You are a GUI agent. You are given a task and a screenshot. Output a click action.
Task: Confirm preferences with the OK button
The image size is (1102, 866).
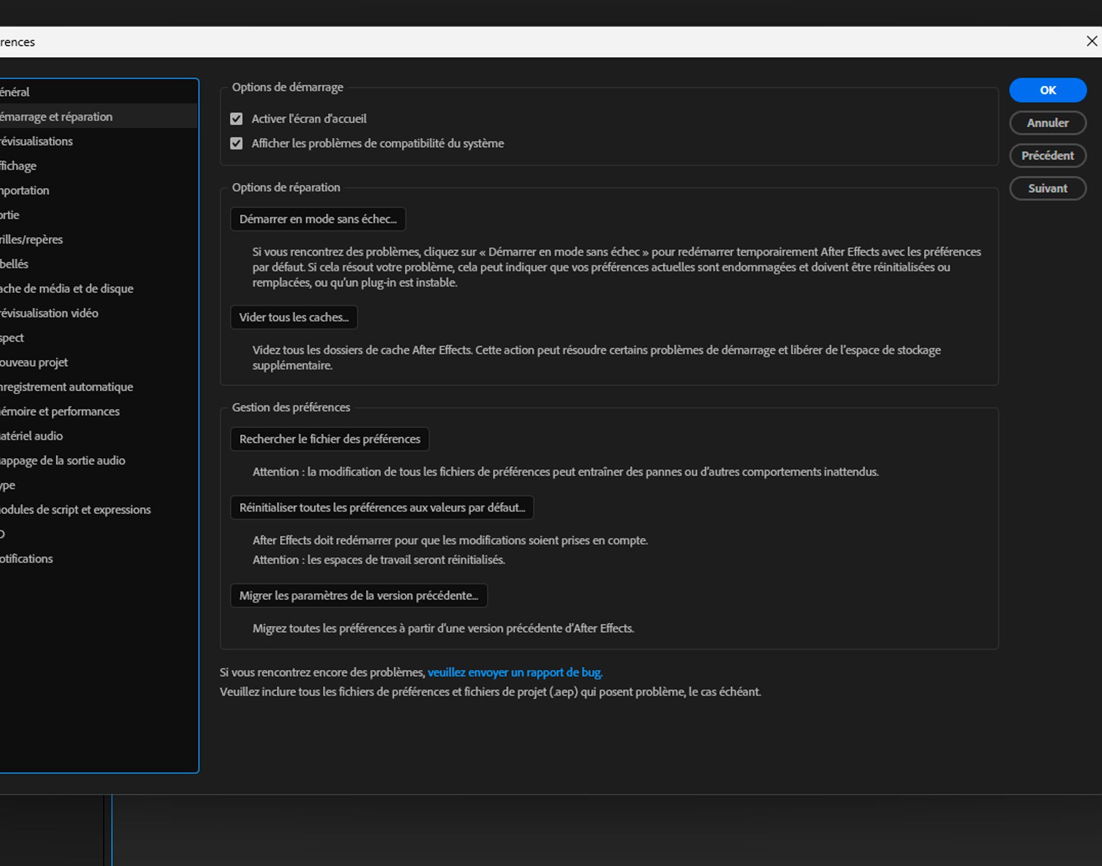click(x=1048, y=90)
